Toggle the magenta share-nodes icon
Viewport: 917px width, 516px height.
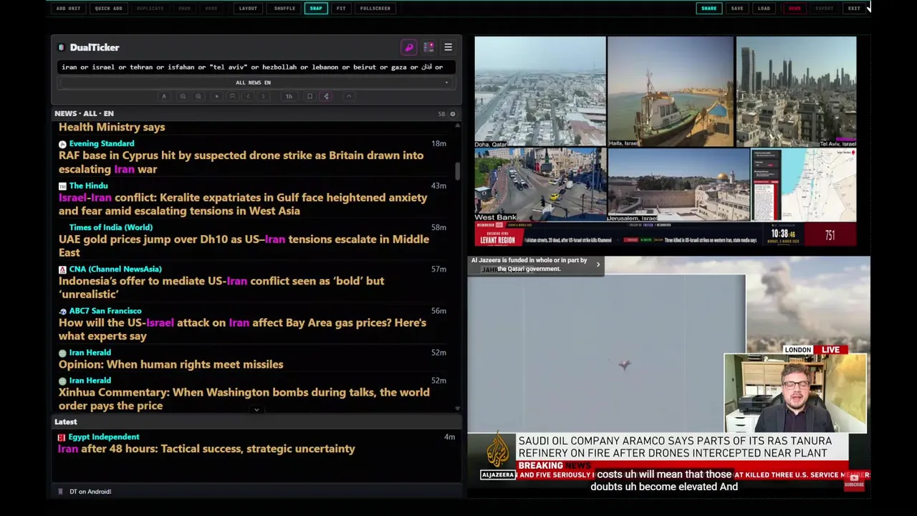coord(326,96)
